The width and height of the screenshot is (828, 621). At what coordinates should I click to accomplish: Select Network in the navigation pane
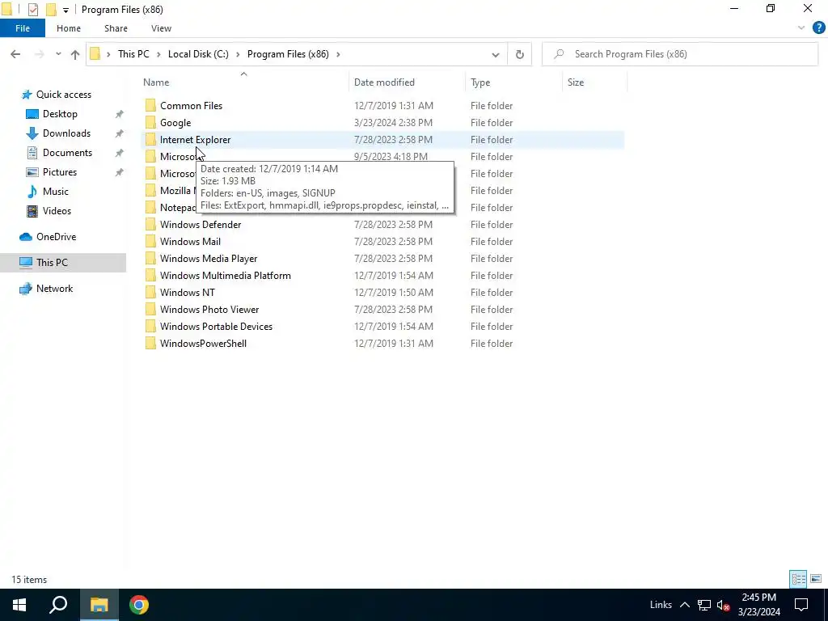pos(54,289)
